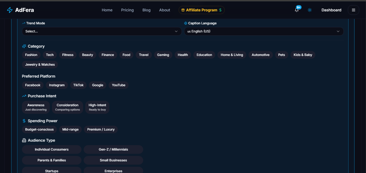The width and height of the screenshot is (366, 173).
Task: Pick Facebook as preferred platform
Action: pos(33,85)
